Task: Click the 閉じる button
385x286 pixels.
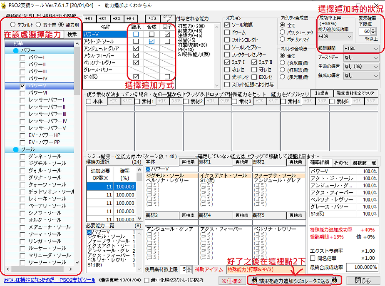Action: pyautogui.click(x=363, y=280)
